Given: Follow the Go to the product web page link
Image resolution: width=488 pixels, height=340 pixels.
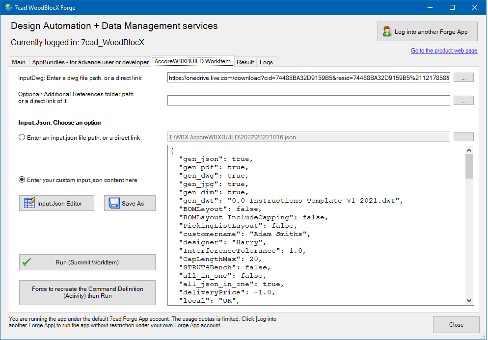Looking at the screenshot, I should [444, 51].
